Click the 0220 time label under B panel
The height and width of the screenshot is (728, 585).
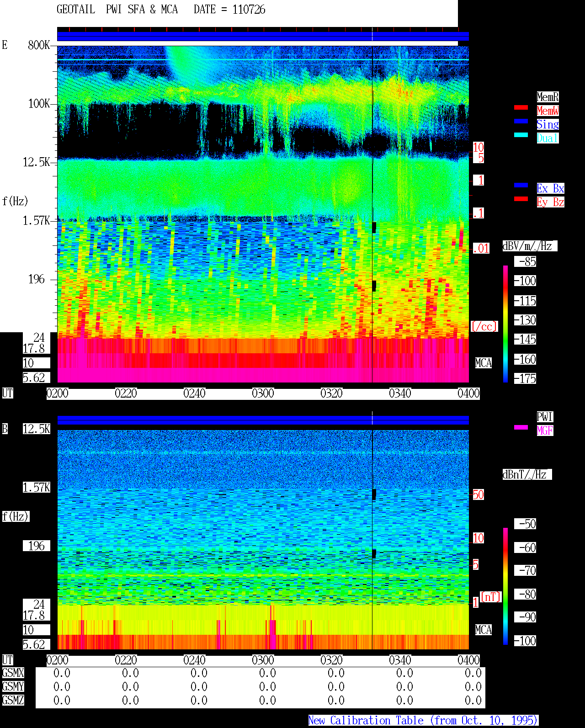[x=126, y=660]
